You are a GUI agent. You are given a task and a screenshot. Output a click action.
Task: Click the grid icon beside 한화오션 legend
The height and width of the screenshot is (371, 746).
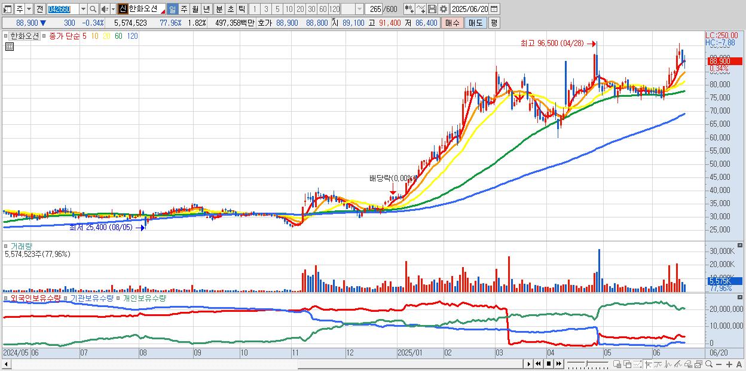[9, 46]
